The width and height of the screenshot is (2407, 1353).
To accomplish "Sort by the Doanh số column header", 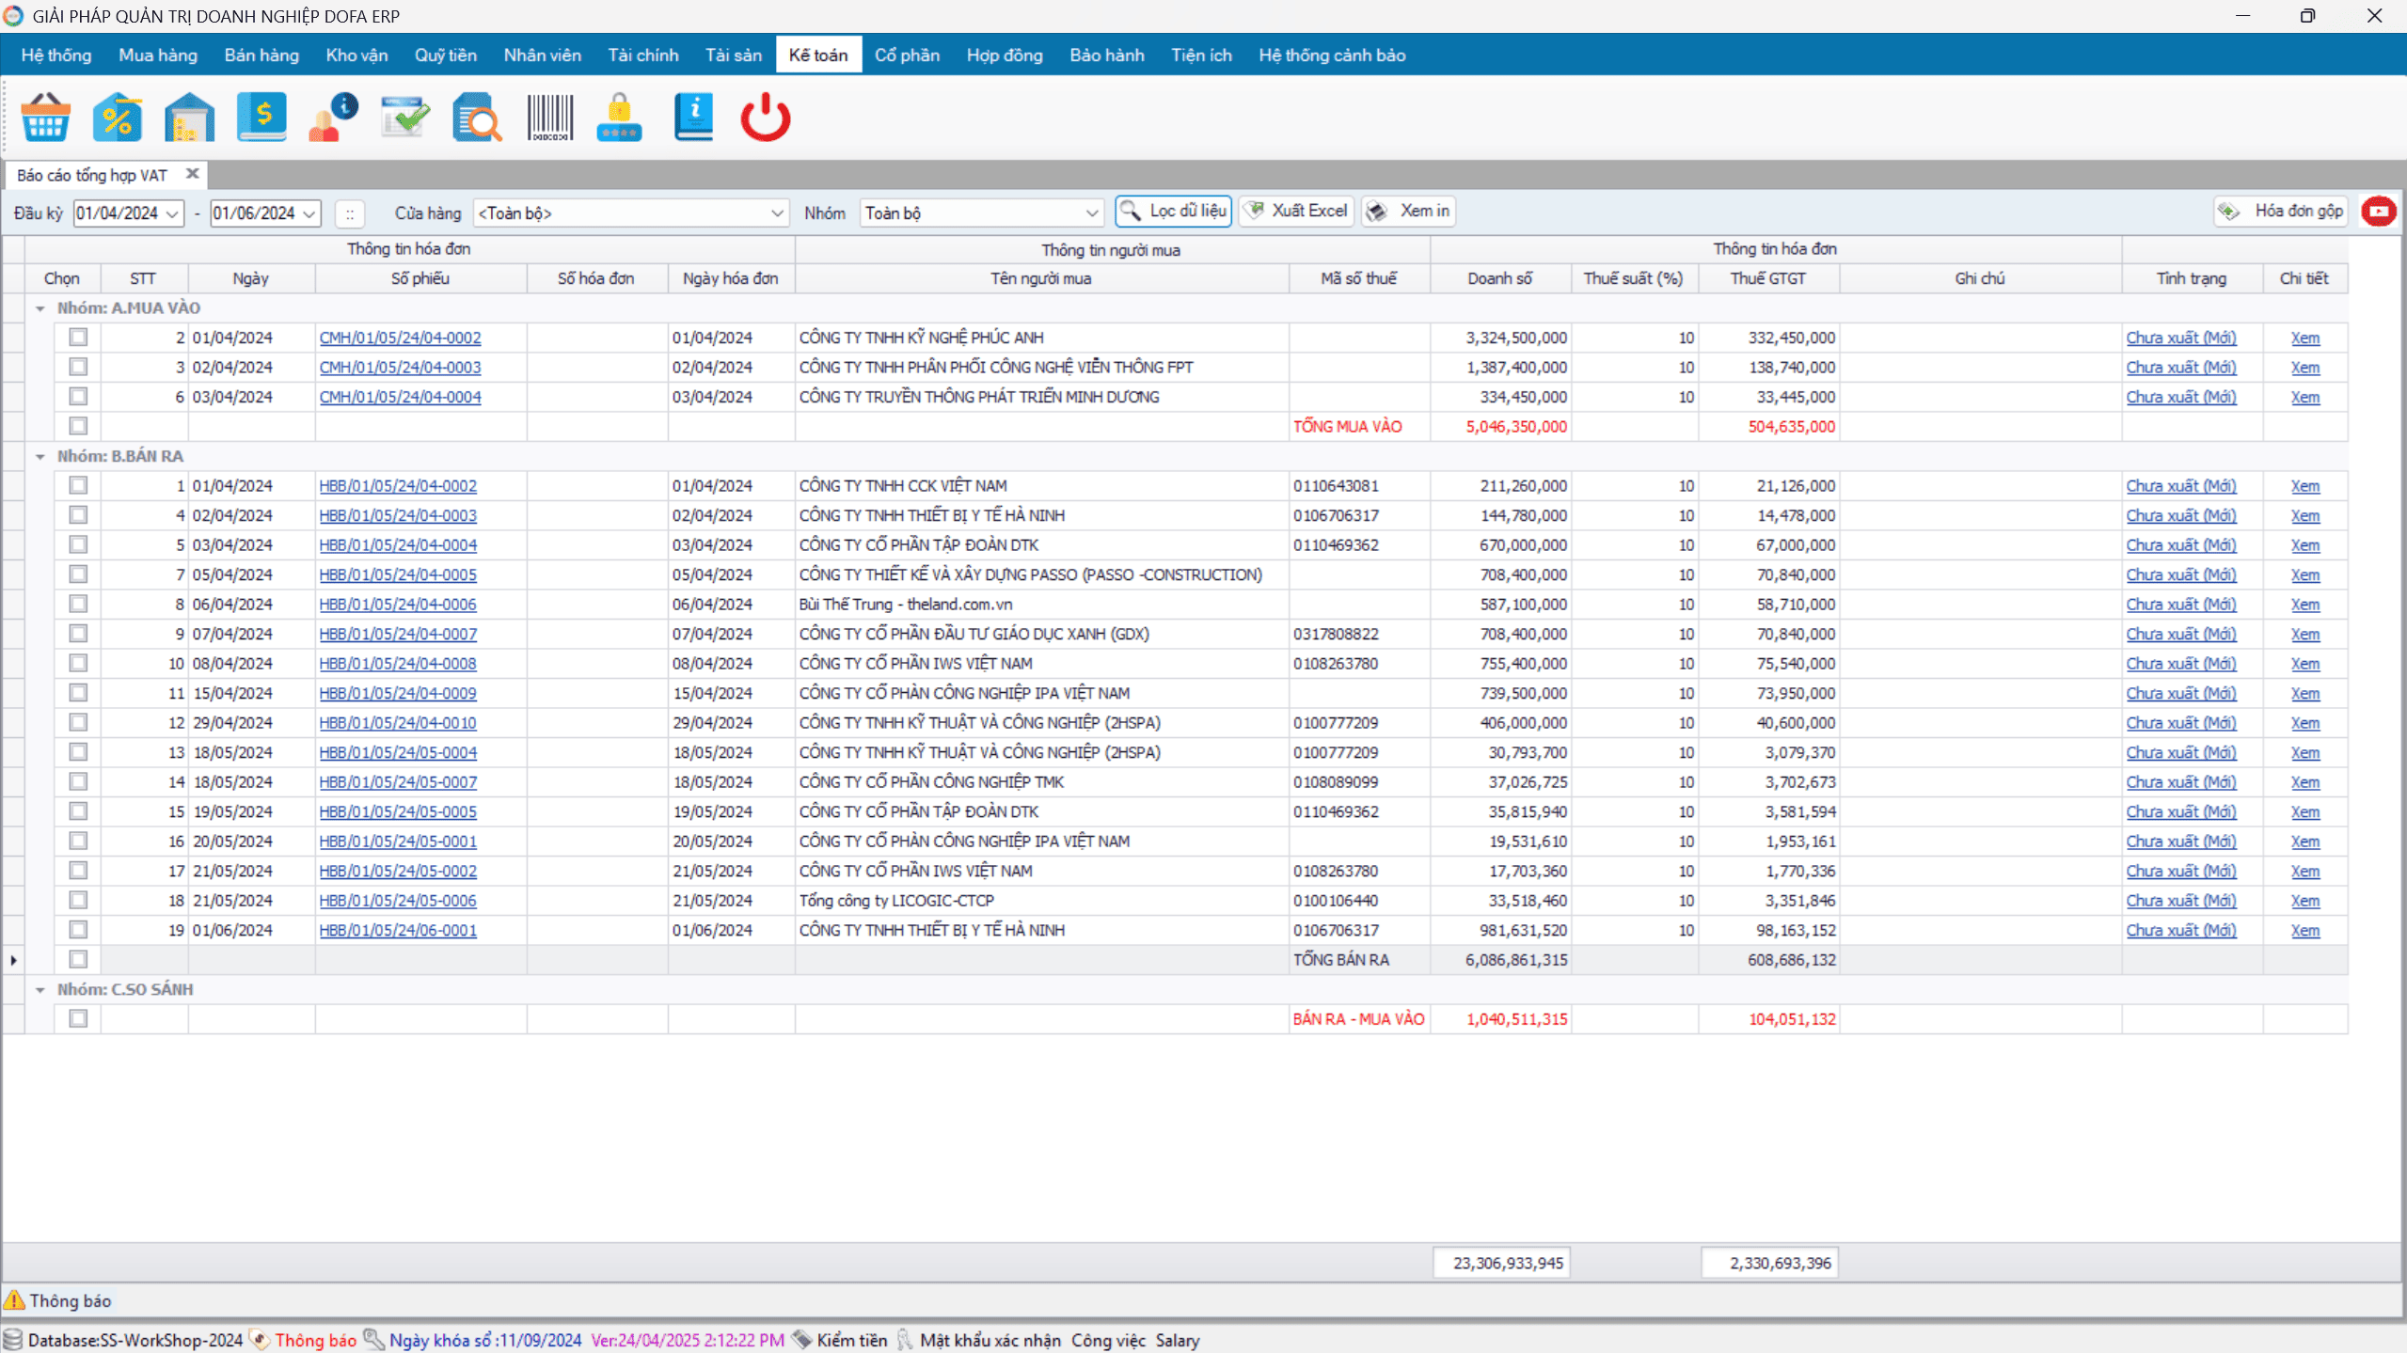I will click(x=1499, y=278).
